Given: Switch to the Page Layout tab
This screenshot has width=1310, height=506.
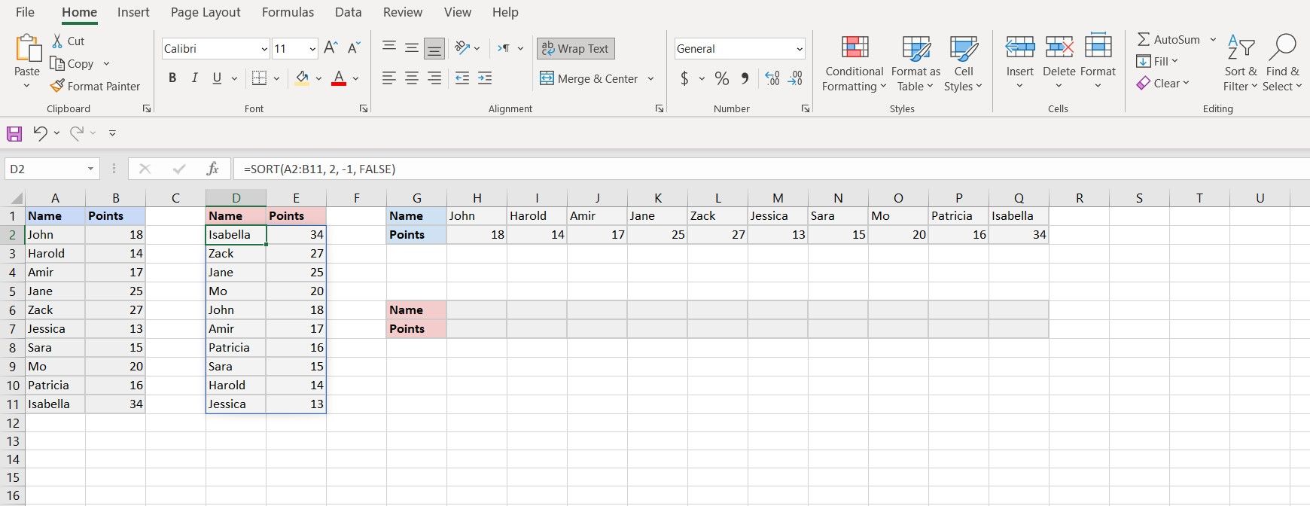Looking at the screenshot, I should tap(206, 12).
